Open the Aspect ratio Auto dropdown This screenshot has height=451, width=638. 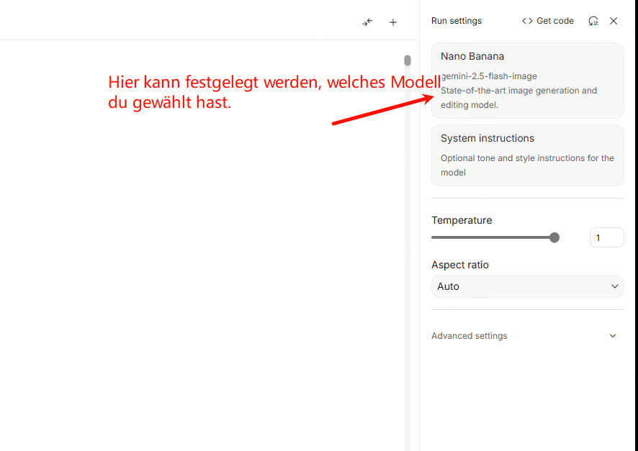click(x=527, y=286)
